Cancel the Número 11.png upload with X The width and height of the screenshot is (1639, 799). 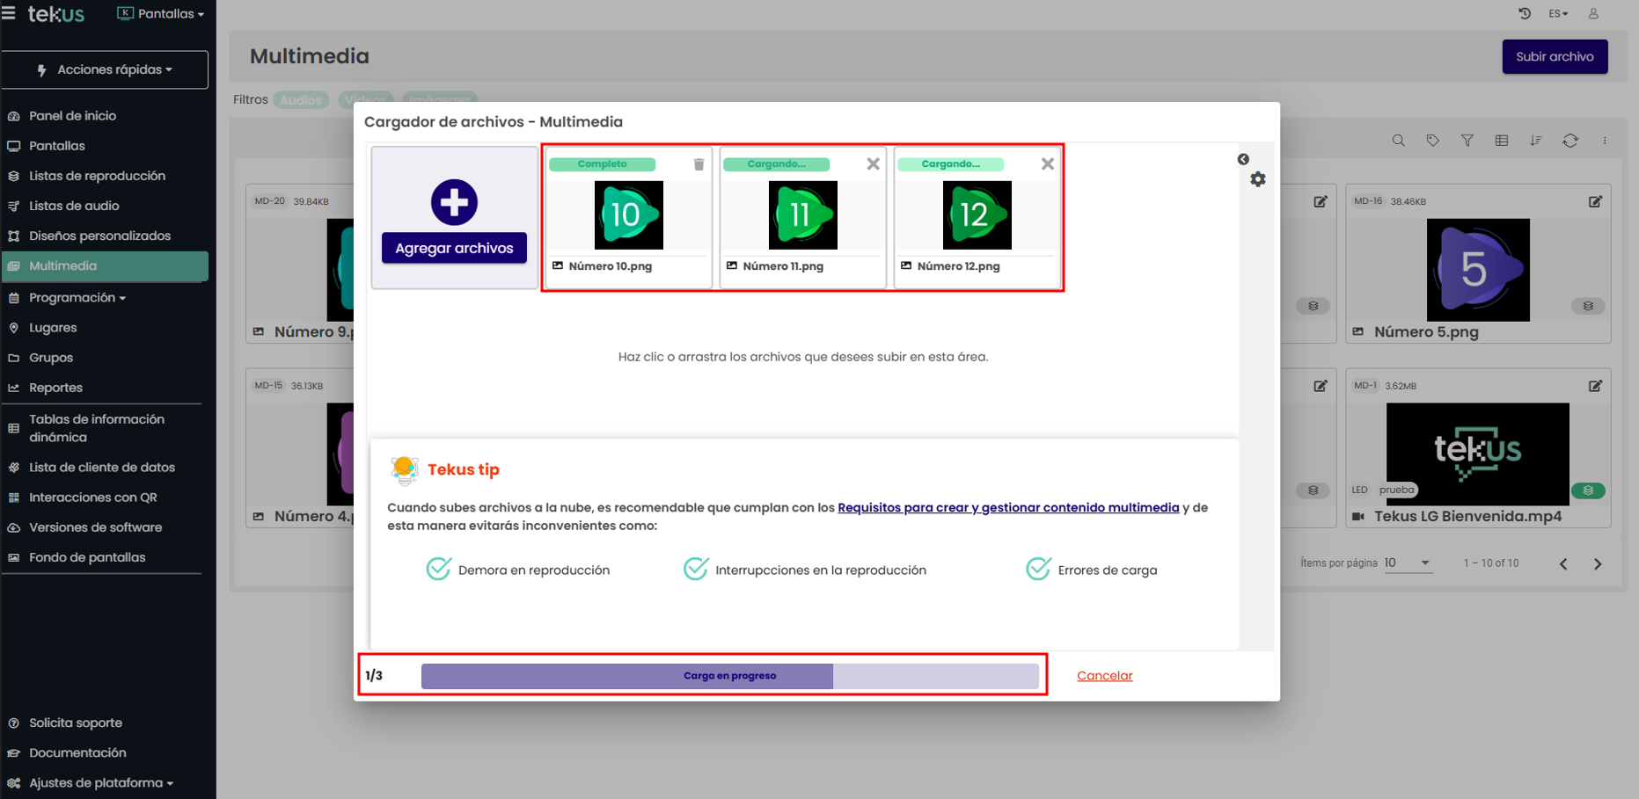click(x=873, y=164)
